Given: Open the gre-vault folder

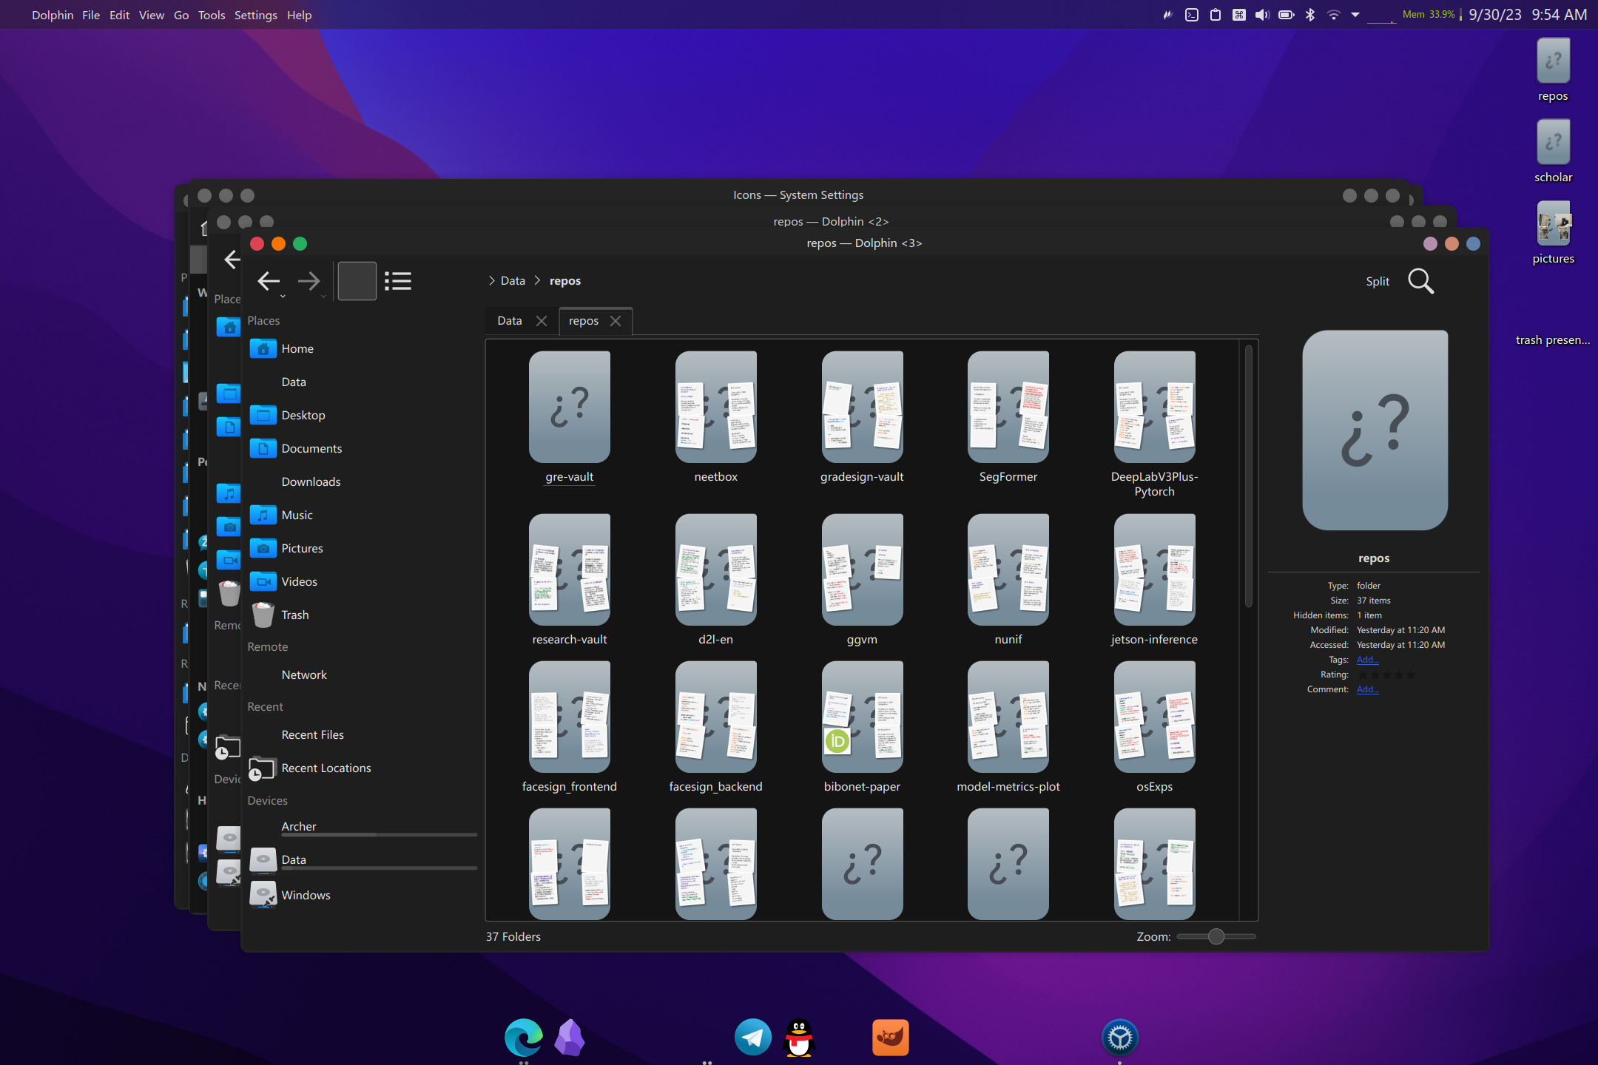Looking at the screenshot, I should [569, 407].
